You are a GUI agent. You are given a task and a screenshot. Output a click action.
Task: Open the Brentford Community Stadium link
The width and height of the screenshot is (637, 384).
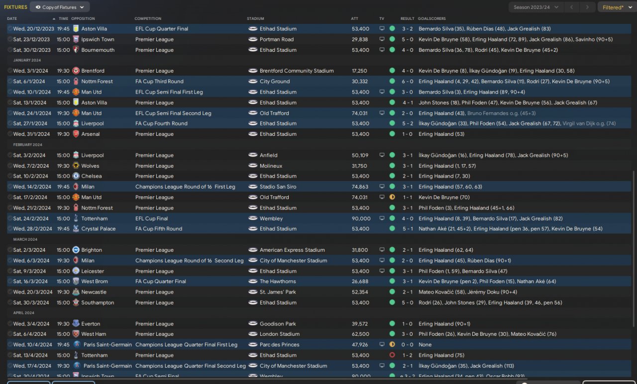pos(297,71)
